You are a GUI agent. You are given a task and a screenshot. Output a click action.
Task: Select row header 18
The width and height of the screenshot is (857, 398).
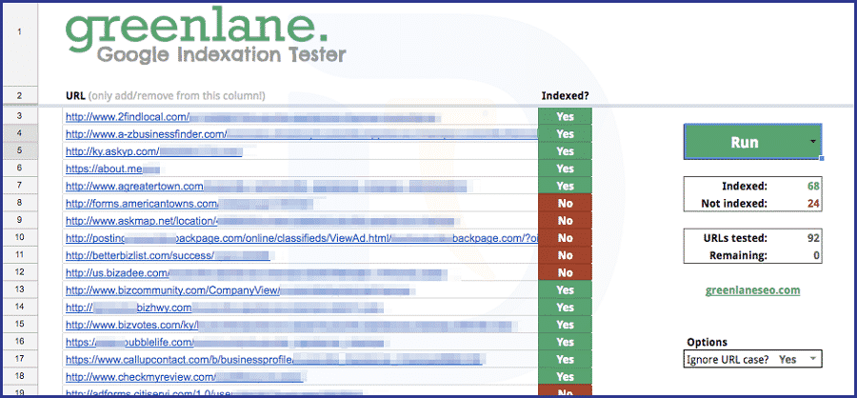(x=20, y=377)
